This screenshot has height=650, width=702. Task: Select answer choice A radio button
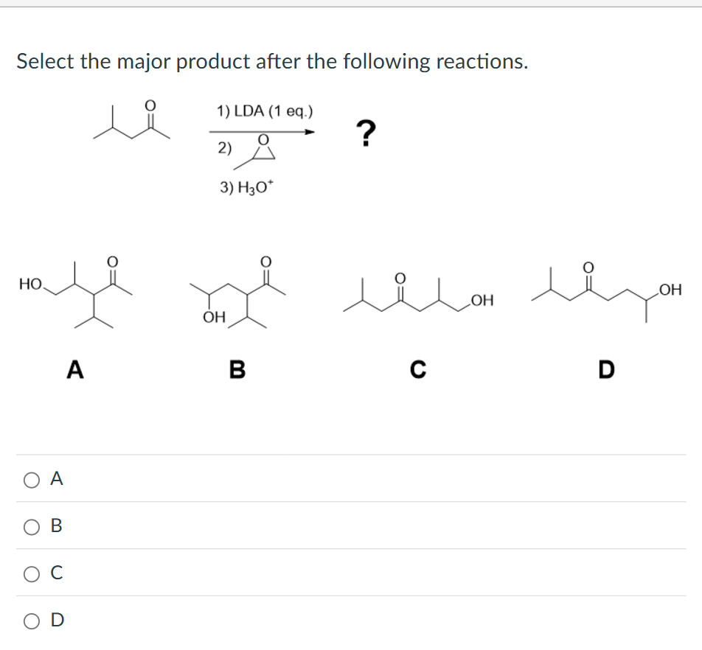click(x=30, y=480)
